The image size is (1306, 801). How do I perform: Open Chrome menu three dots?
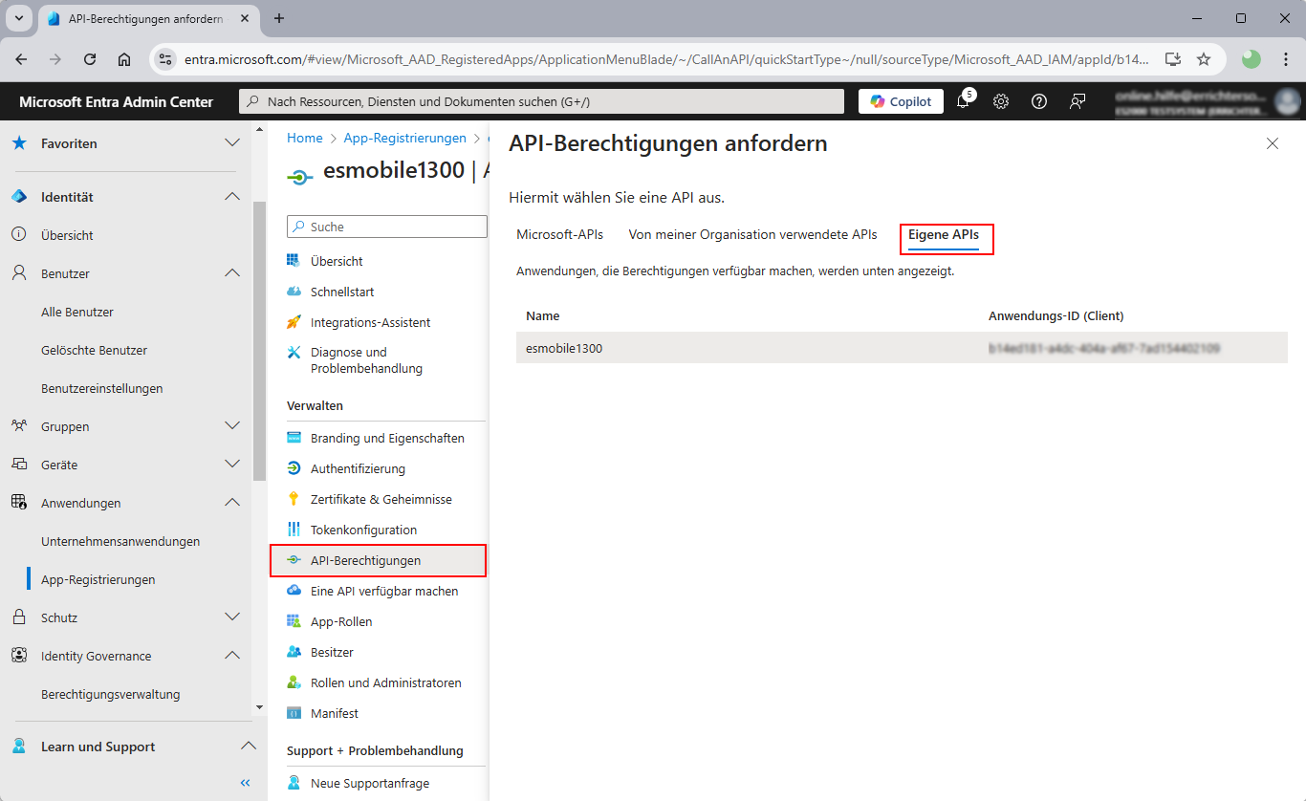coord(1286,59)
